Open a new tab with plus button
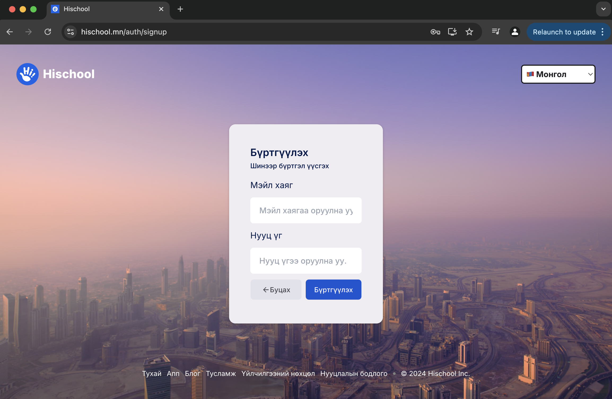 (180, 9)
